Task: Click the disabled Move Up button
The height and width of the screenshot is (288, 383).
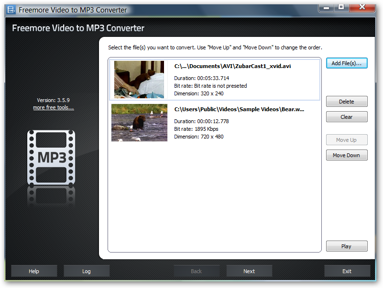Action: pos(347,140)
